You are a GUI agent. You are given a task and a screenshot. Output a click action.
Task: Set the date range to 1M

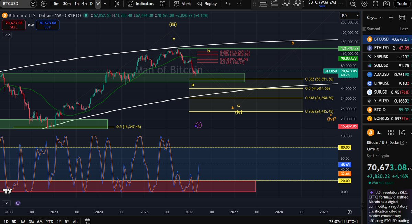pos(23,222)
